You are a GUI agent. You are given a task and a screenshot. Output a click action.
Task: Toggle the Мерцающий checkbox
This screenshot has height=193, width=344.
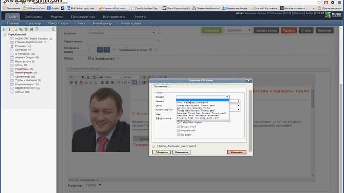[x=178, y=130]
